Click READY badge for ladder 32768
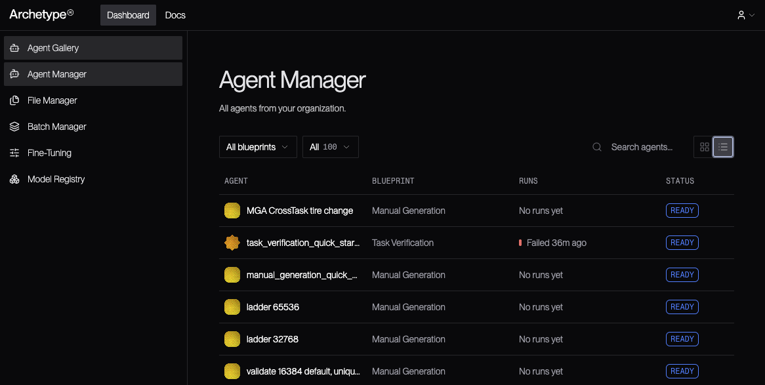The width and height of the screenshot is (765, 385). tap(682, 339)
